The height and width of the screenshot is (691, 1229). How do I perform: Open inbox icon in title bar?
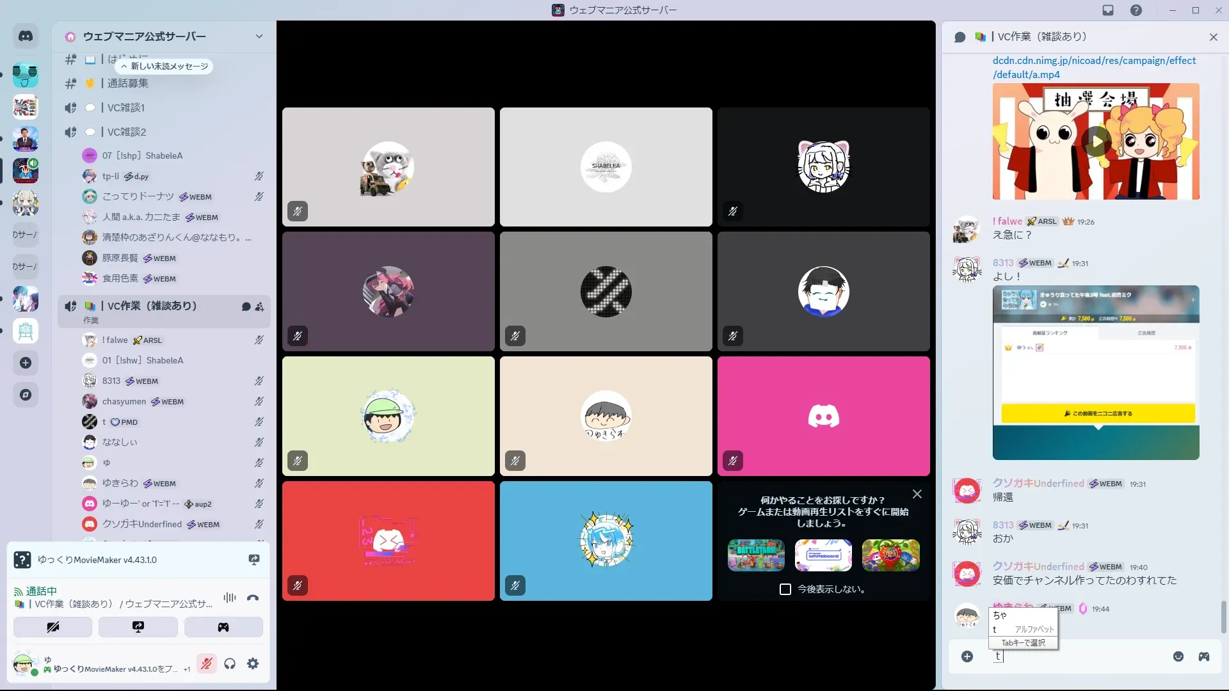pos(1108,10)
